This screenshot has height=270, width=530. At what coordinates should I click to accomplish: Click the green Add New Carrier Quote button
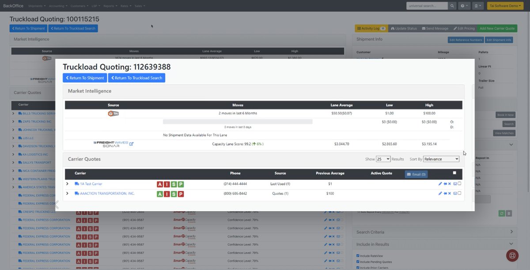click(x=497, y=28)
